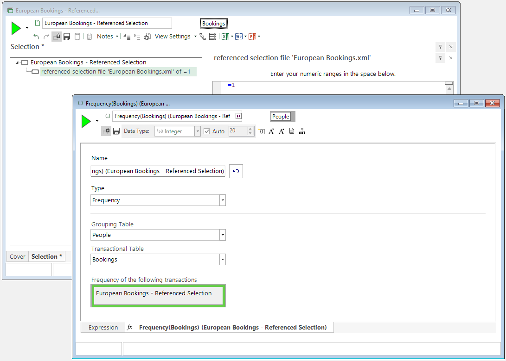
Task: Click the insert braces expression icon
Action: 262,131
